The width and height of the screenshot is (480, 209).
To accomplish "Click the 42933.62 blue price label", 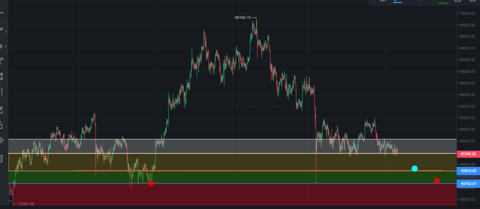I will click(468, 171).
